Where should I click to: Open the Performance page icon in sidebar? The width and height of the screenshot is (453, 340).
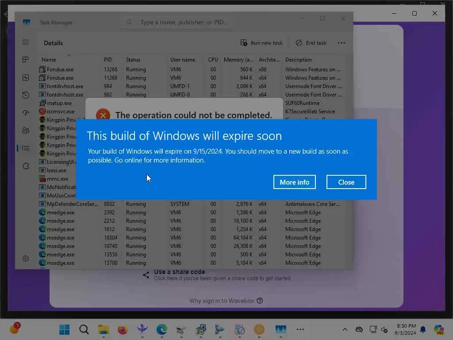pos(25,77)
